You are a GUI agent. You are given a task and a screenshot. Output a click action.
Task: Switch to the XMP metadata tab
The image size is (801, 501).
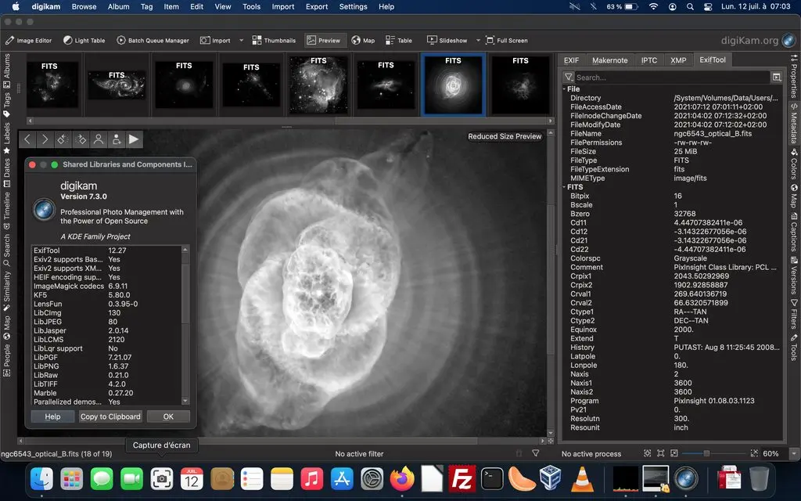(678, 60)
